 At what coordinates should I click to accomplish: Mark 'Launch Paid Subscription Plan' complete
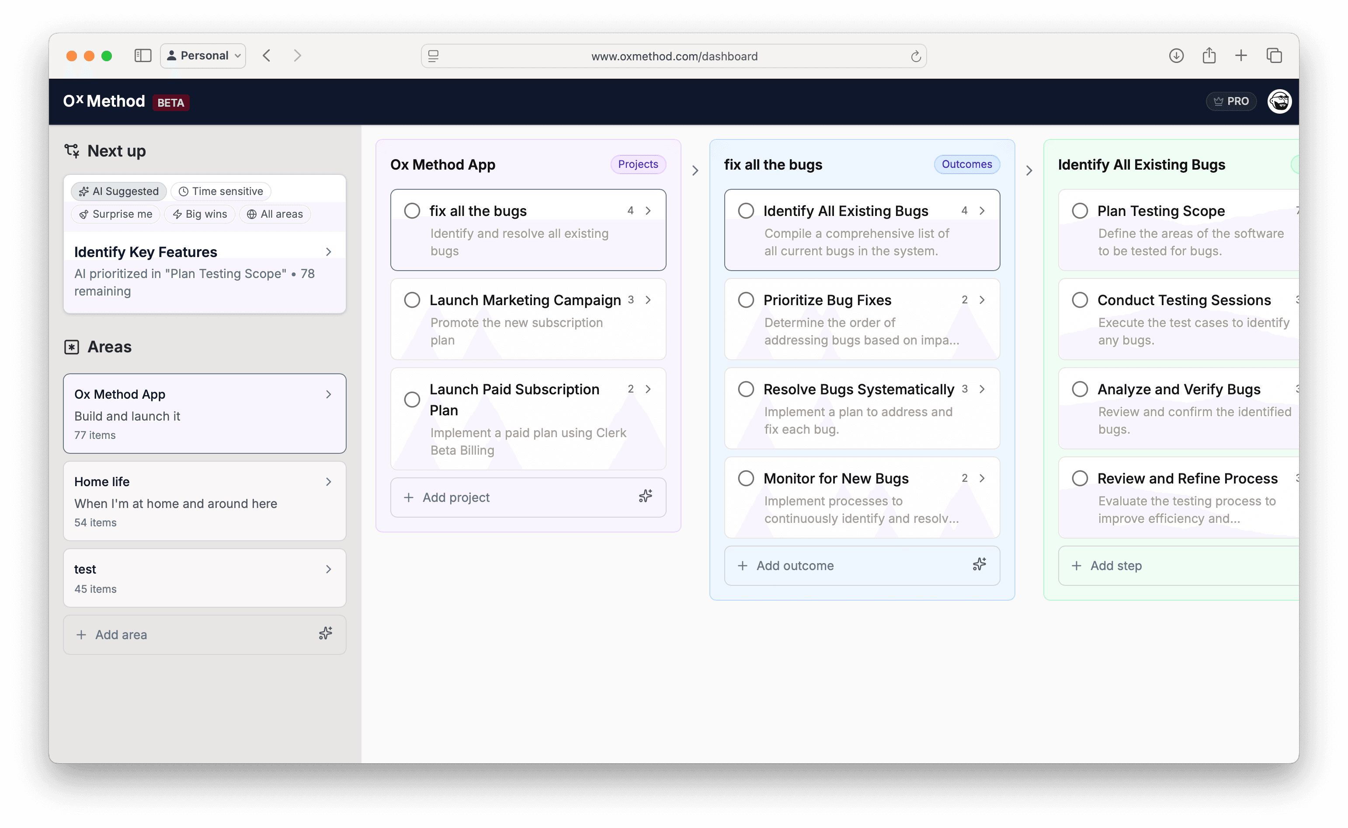pos(412,400)
